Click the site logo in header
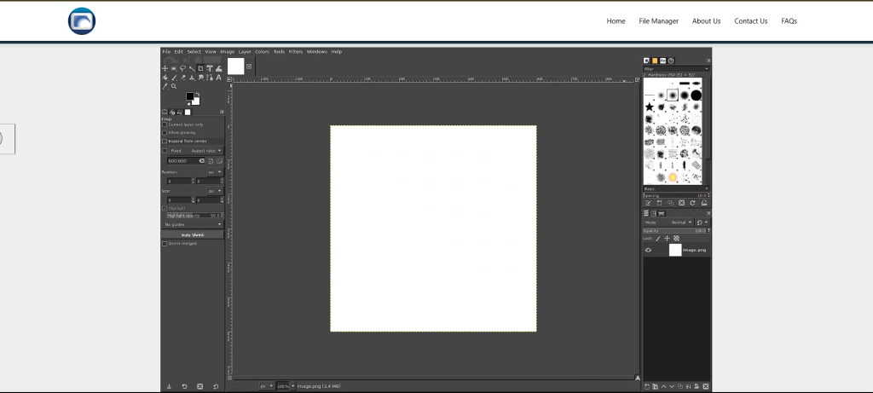The image size is (873, 393). coord(82,21)
